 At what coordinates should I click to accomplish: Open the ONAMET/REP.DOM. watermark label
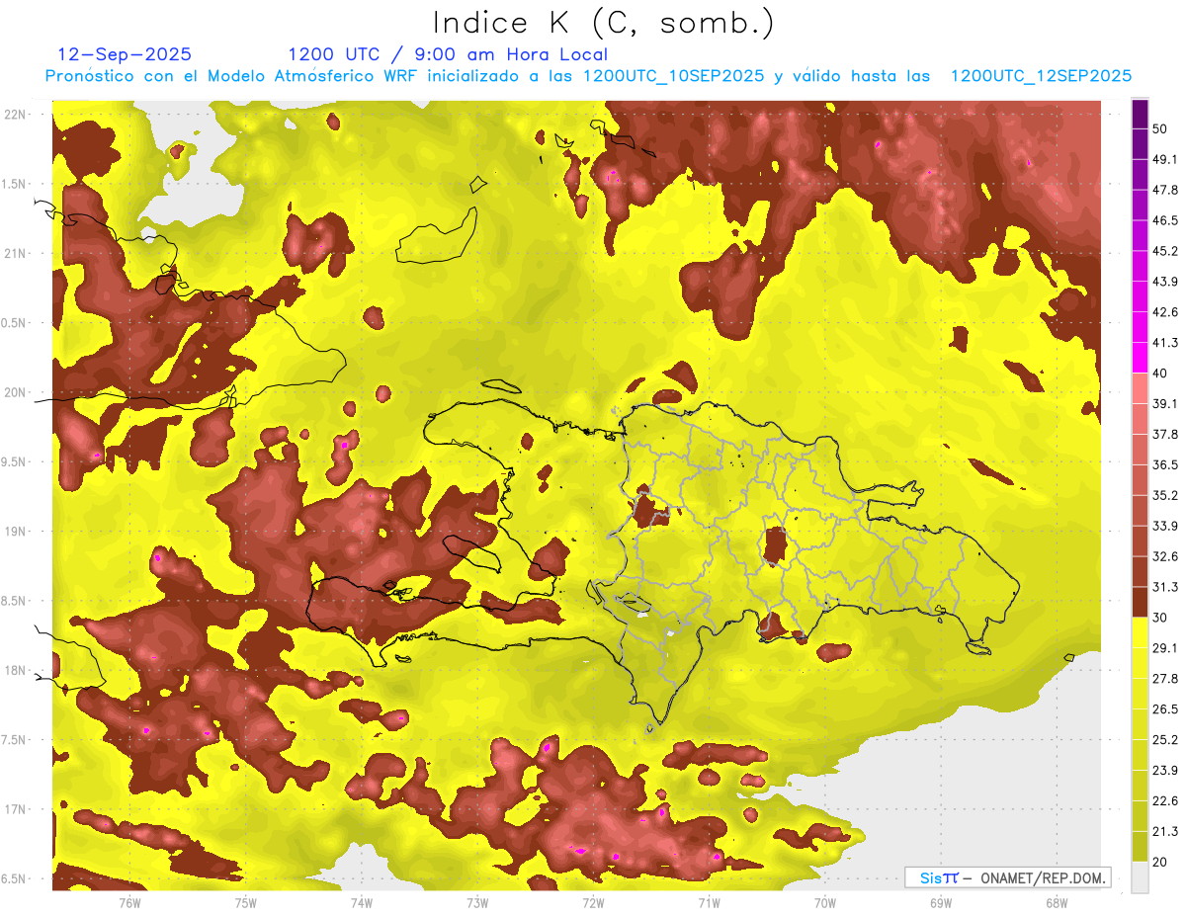(x=1007, y=877)
